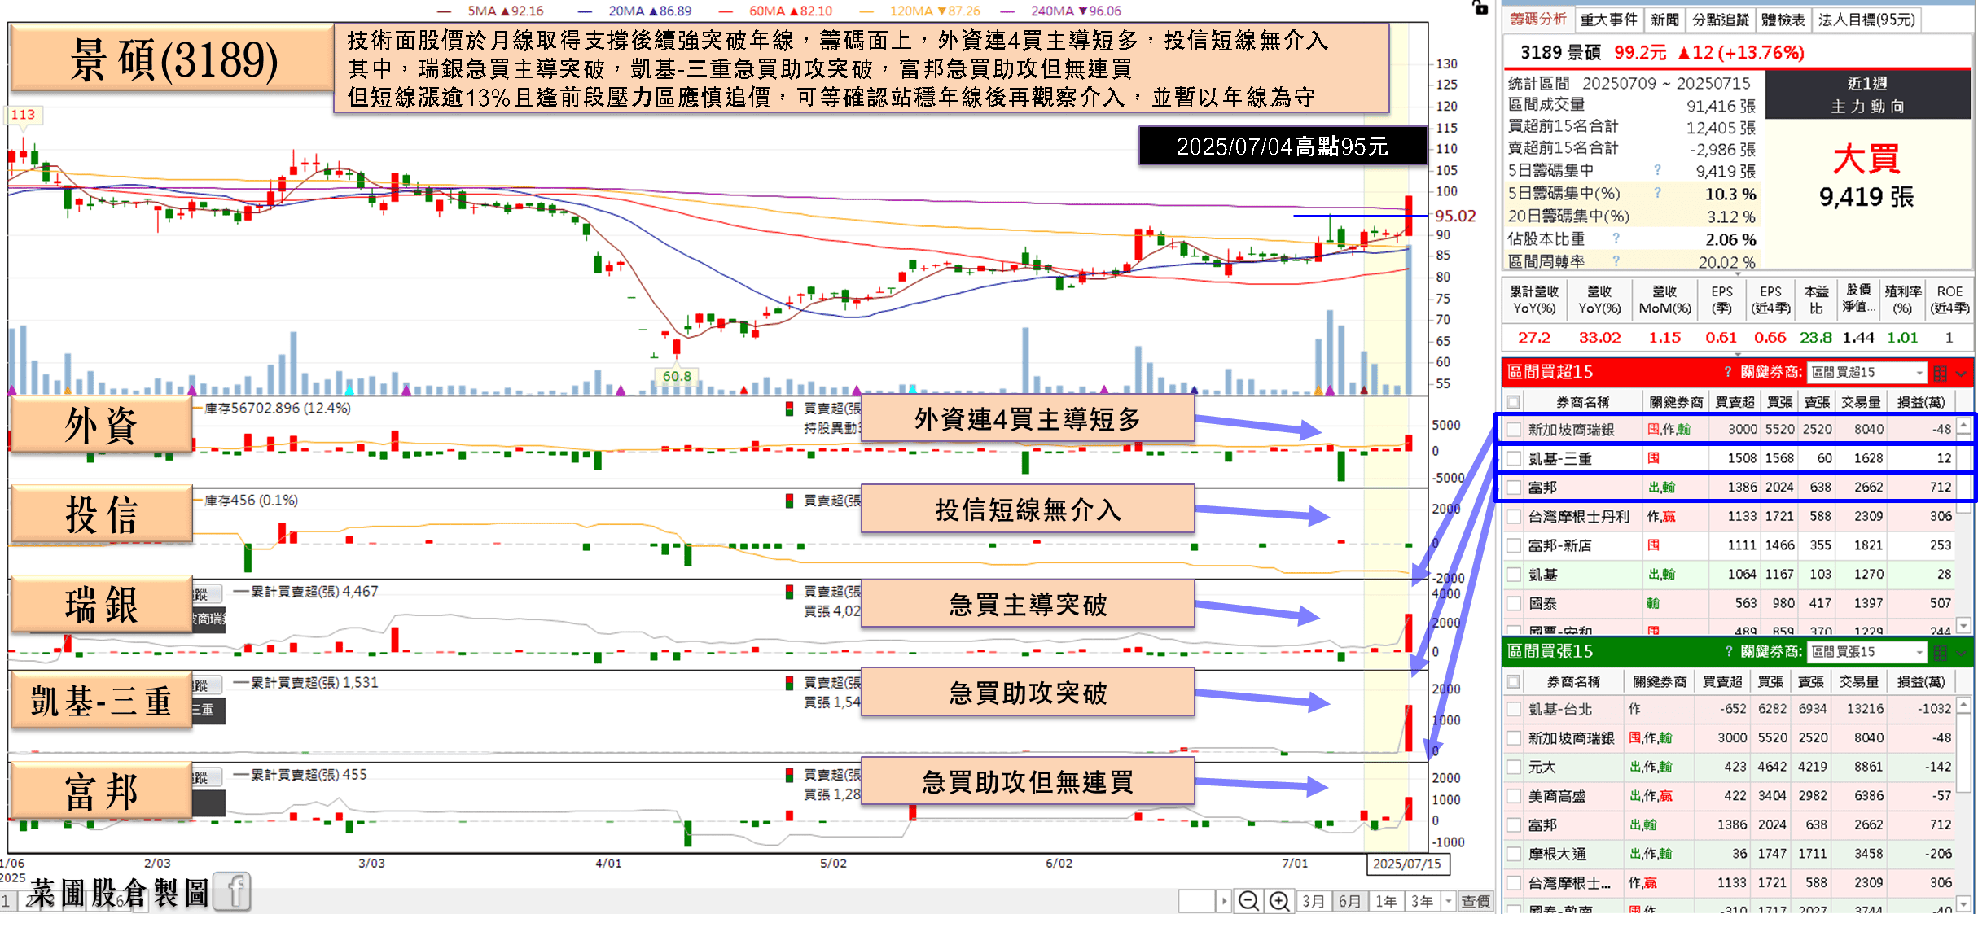Check the 富邦 row in 區間買超15
The height and width of the screenshot is (936, 1978).
point(1513,488)
